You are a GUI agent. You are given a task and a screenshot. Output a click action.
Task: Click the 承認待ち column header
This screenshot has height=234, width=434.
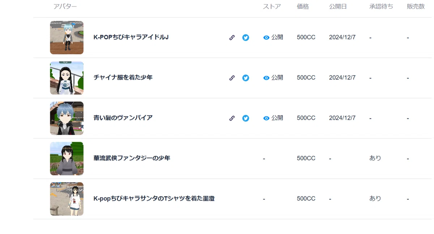(381, 6)
